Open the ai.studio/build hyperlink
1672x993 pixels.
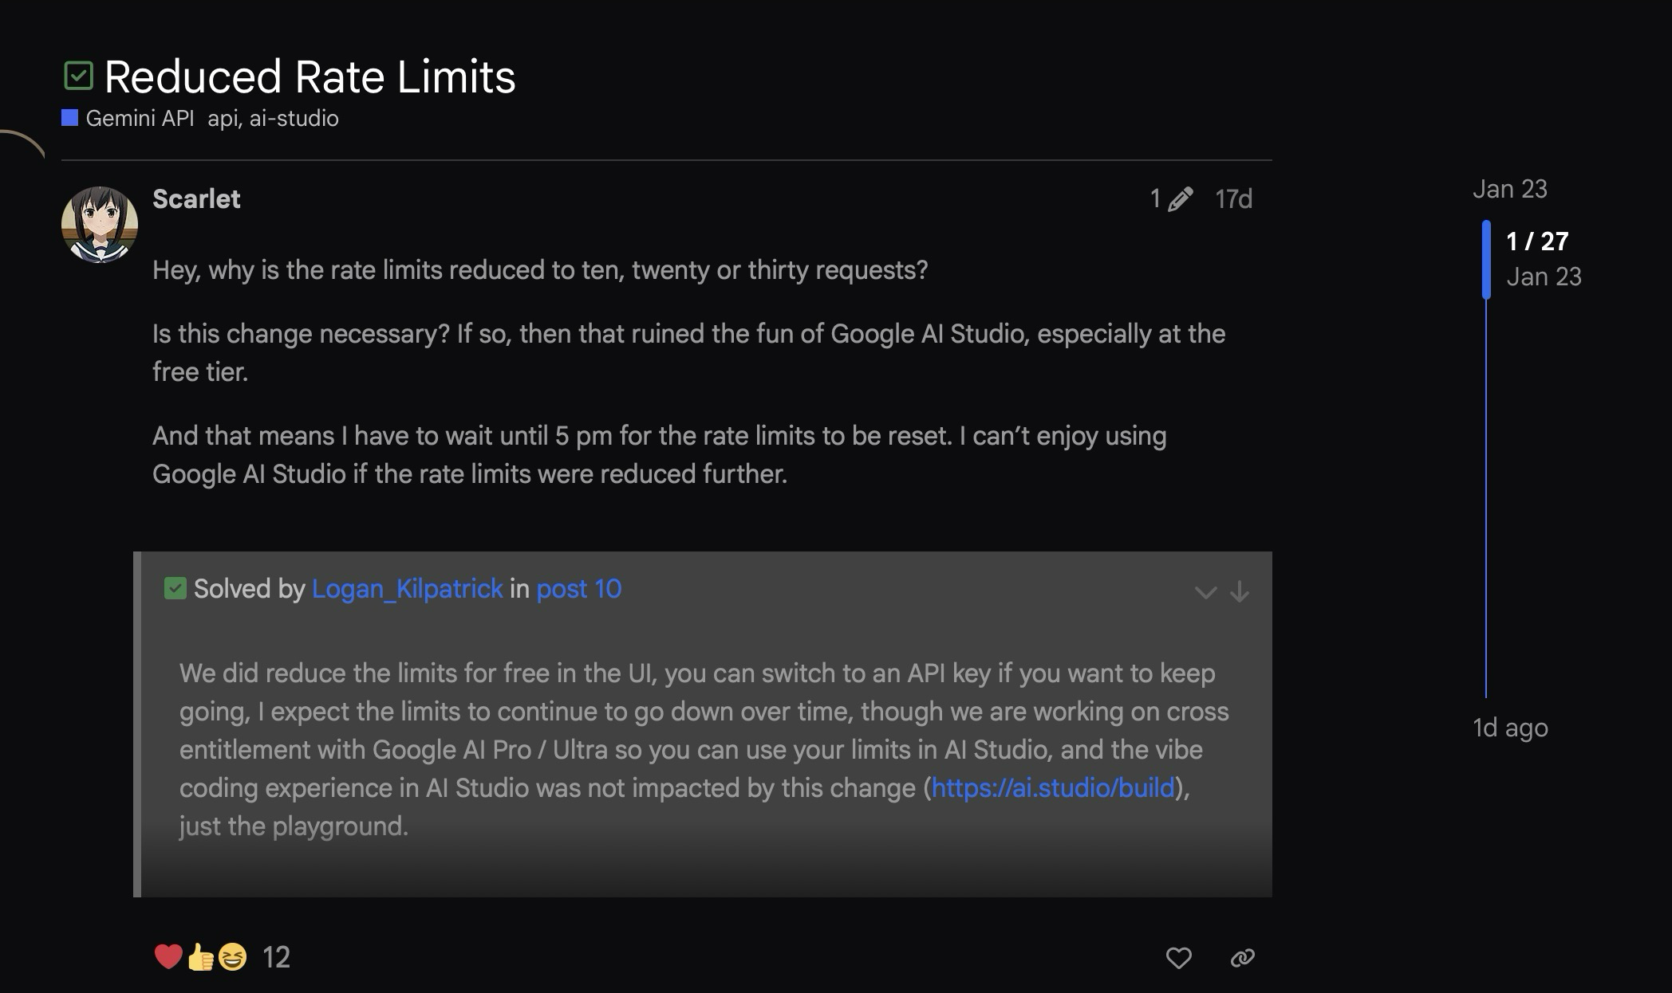click(x=1052, y=787)
